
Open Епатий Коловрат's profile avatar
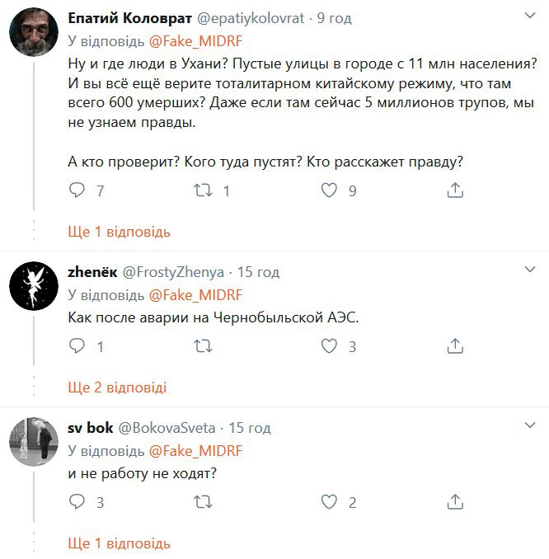33,34
